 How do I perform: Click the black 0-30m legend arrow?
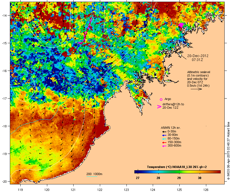(164, 132)
